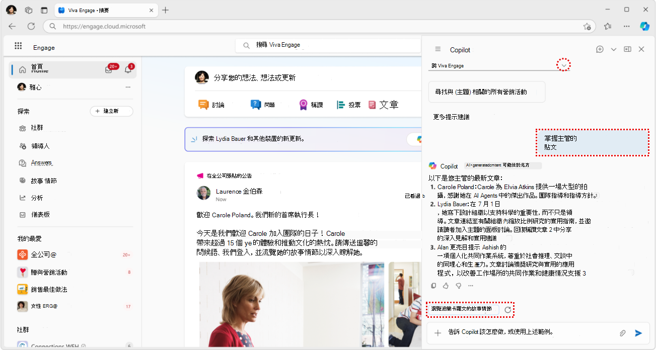Click the 建立新 create new button
This screenshot has width=656, height=350.
111,111
